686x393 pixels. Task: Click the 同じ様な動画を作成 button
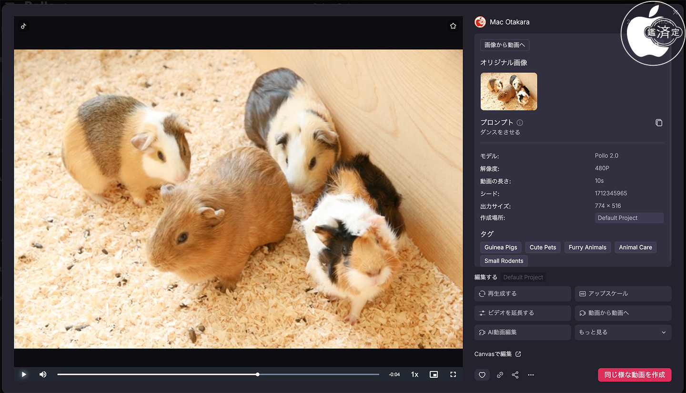tap(635, 375)
